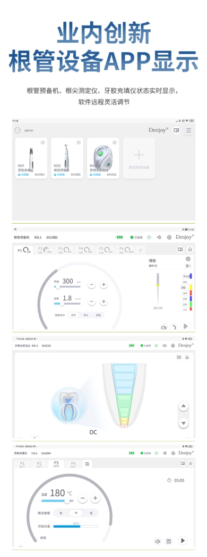Screen dimensions: 207x557
Task: Select 停止 torque-limit action option
Action: pyautogui.click(x=85, y=315)
